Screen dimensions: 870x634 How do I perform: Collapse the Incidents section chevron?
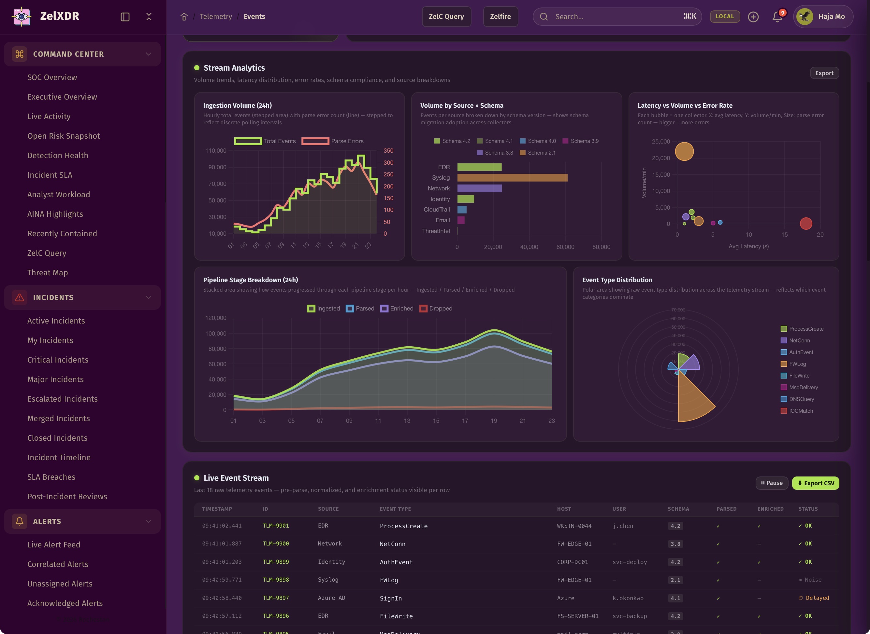tap(148, 297)
